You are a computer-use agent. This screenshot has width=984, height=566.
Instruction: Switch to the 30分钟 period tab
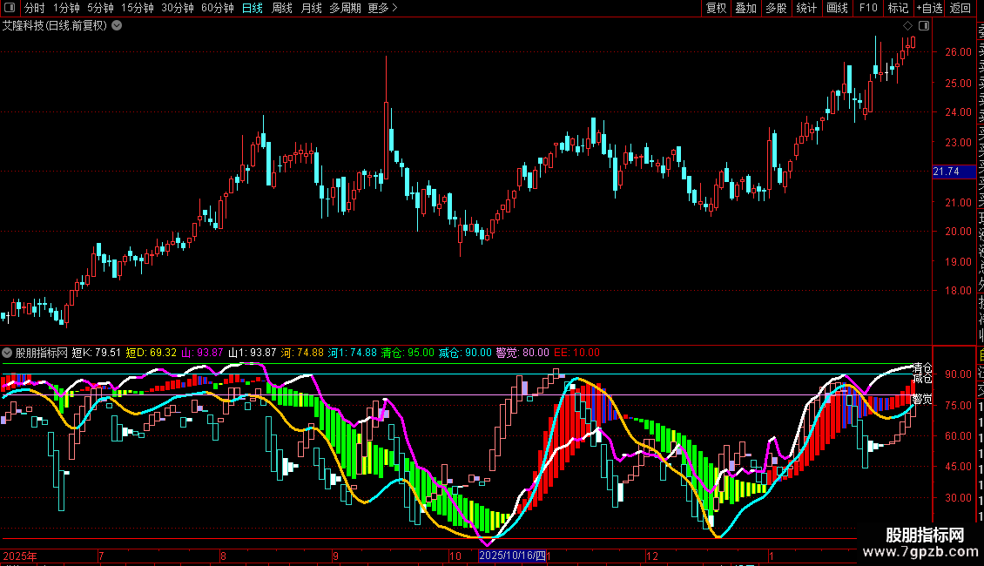point(178,9)
